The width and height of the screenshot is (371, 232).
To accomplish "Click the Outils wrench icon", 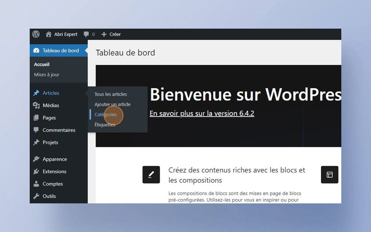I will pyautogui.click(x=36, y=196).
